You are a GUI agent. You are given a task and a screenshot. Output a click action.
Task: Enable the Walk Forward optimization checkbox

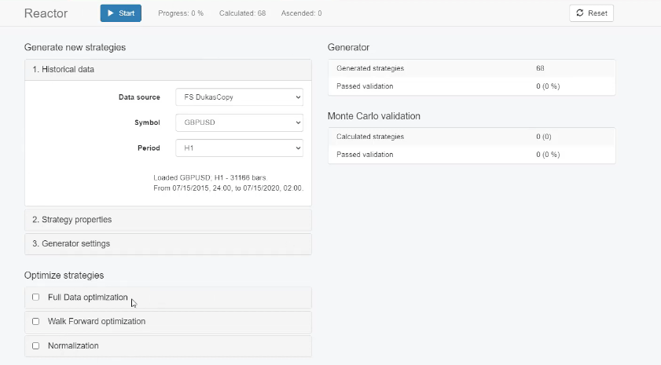(x=35, y=322)
